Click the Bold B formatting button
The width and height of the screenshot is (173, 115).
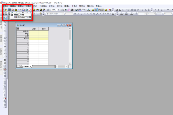[x=75, y=14]
